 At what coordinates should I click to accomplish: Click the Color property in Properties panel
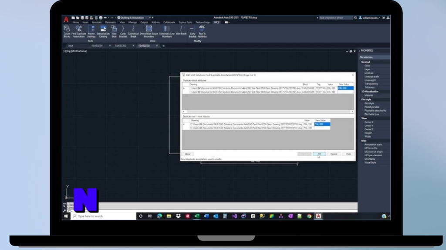[x=367, y=66]
